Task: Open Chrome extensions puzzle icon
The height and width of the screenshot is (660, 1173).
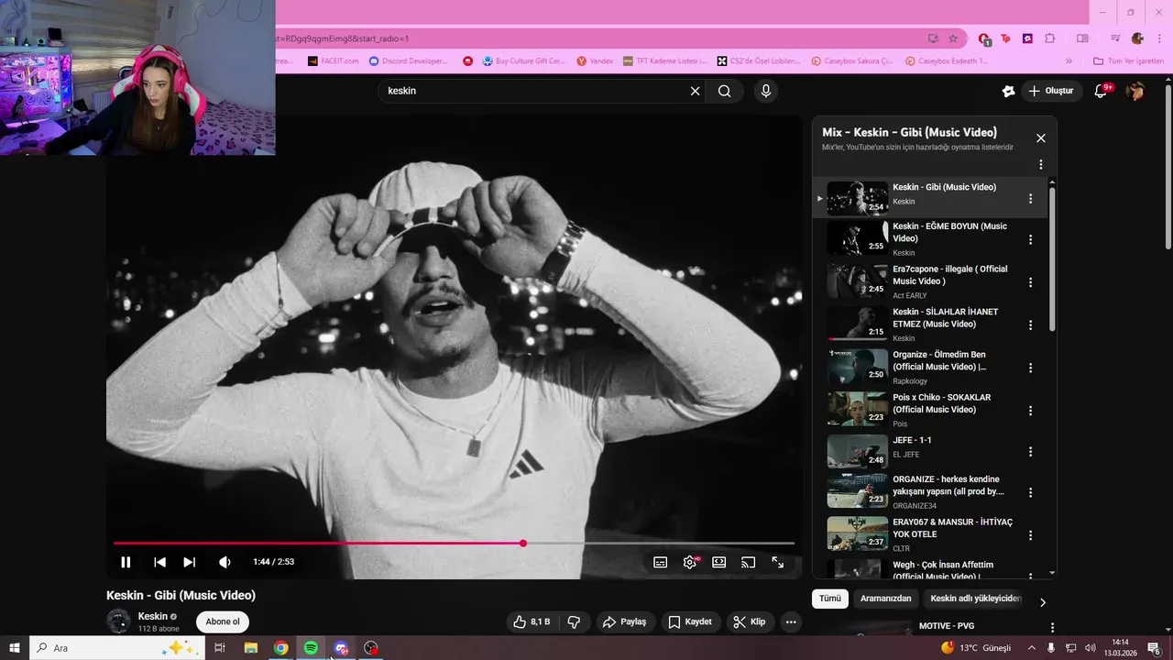Action: click(1050, 38)
